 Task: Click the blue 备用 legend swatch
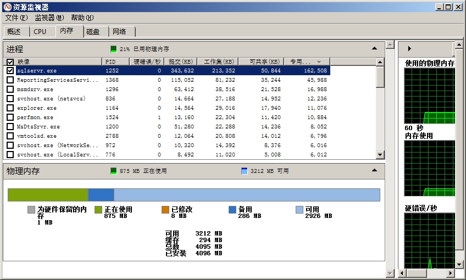point(232,210)
